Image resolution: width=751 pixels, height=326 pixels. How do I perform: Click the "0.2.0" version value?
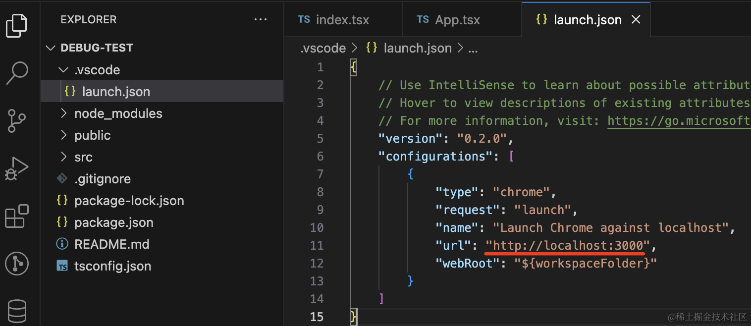tap(482, 138)
